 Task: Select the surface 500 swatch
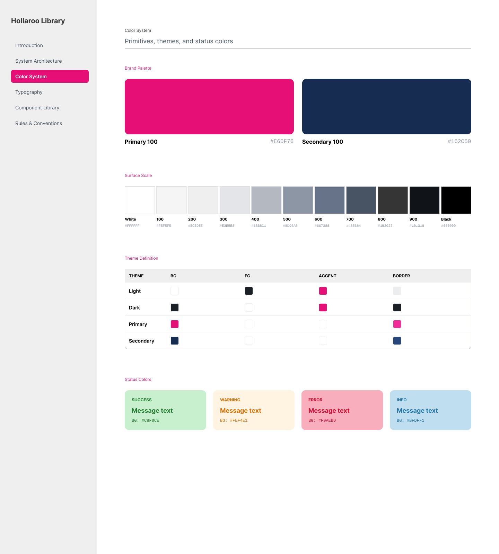[298, 200]
